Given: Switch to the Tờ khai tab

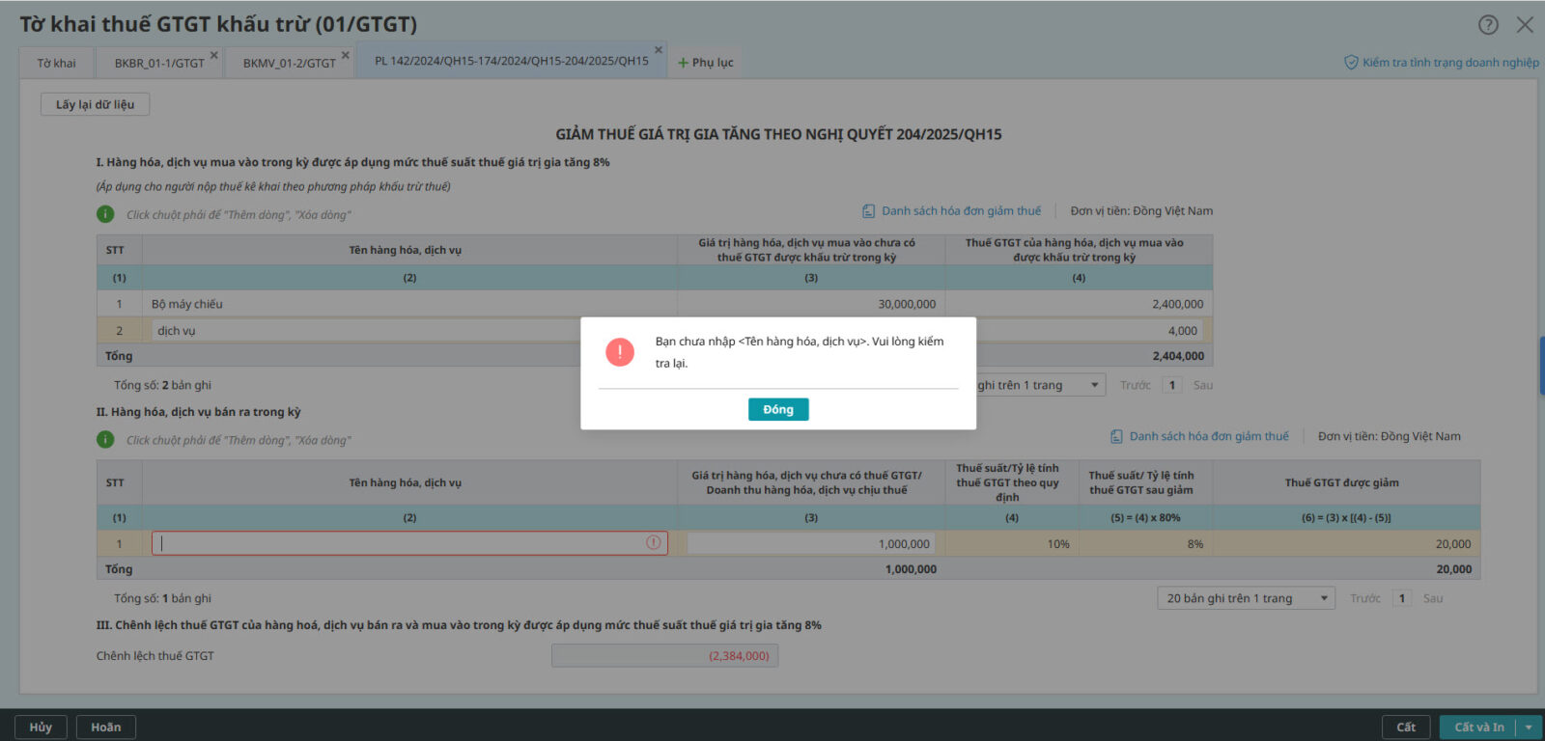Looking at the screenshot, I should 57,63.
